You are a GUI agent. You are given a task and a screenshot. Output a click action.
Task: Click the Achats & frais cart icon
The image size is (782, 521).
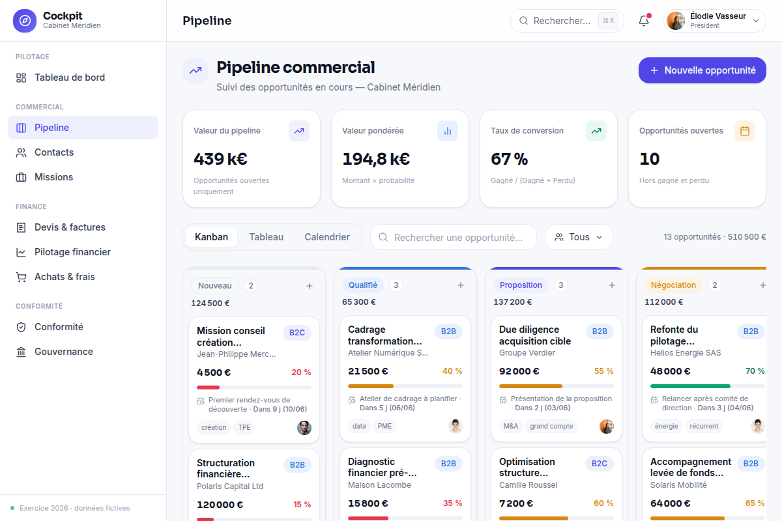coord(22,277)
